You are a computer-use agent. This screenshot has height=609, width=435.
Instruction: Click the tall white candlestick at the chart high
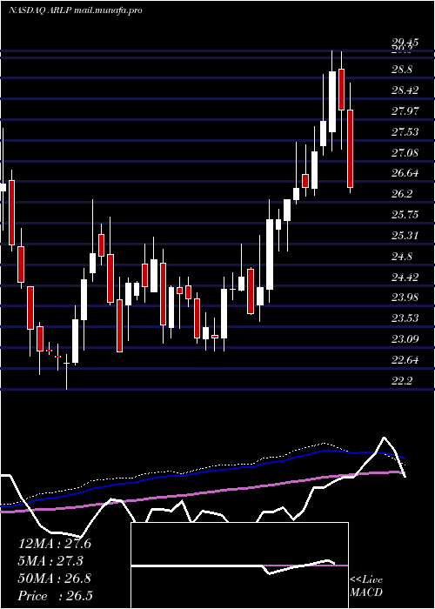click(332, 102)
